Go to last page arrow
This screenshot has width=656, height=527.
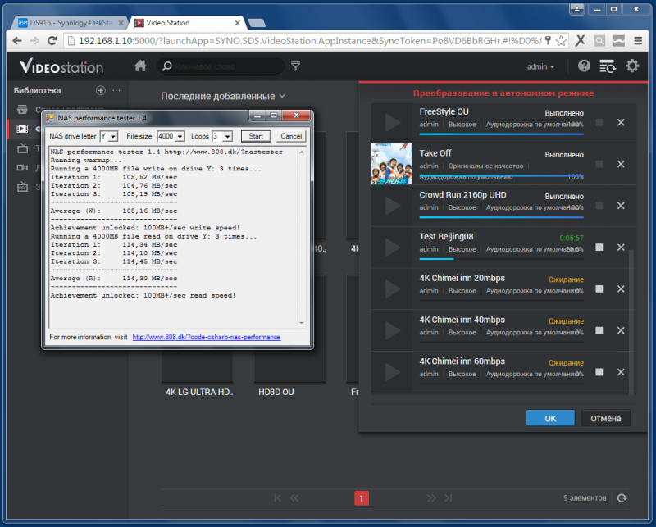pos(449,497)
